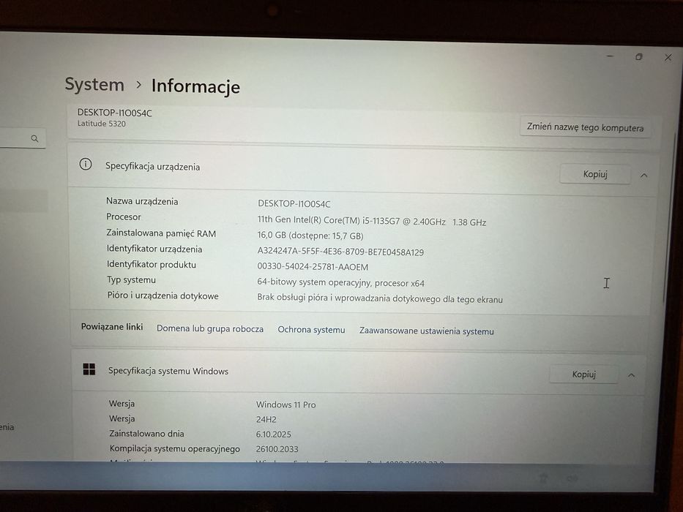Viewport: 683px width, 512px height.
Task: Click the Nazwa urządzenia label
Action: coord(142,201)
